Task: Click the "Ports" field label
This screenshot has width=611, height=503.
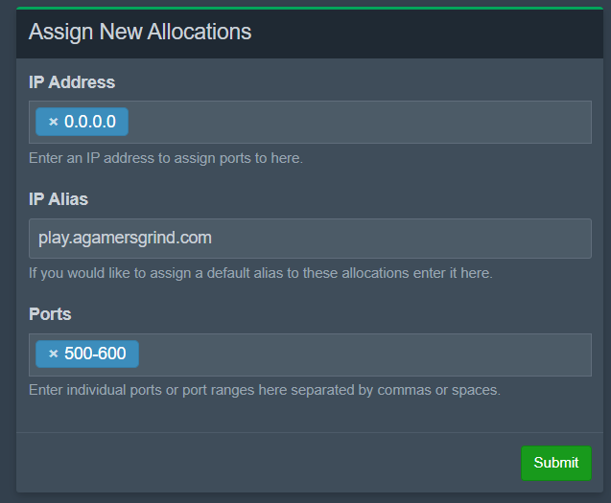Action: coord(50,314)
